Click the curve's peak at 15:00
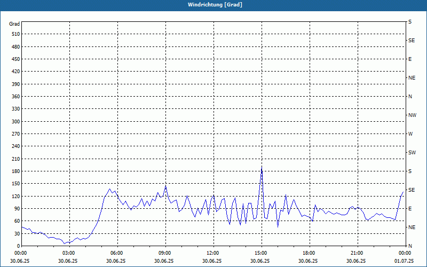427x267 pixels. [x=262, y=167]
